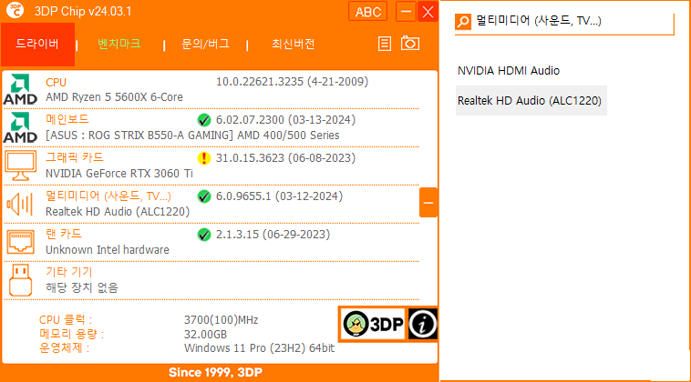Click the 3DP logo button

[x=372, y=323]
